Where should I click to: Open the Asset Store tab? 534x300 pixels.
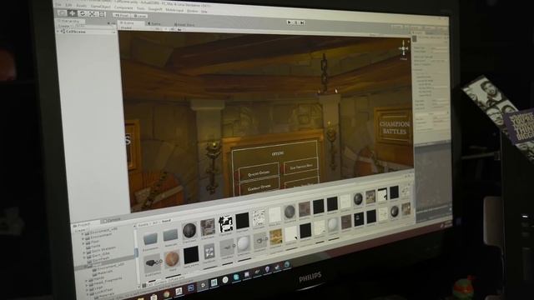pyautogui.click(x=185, y=24)
